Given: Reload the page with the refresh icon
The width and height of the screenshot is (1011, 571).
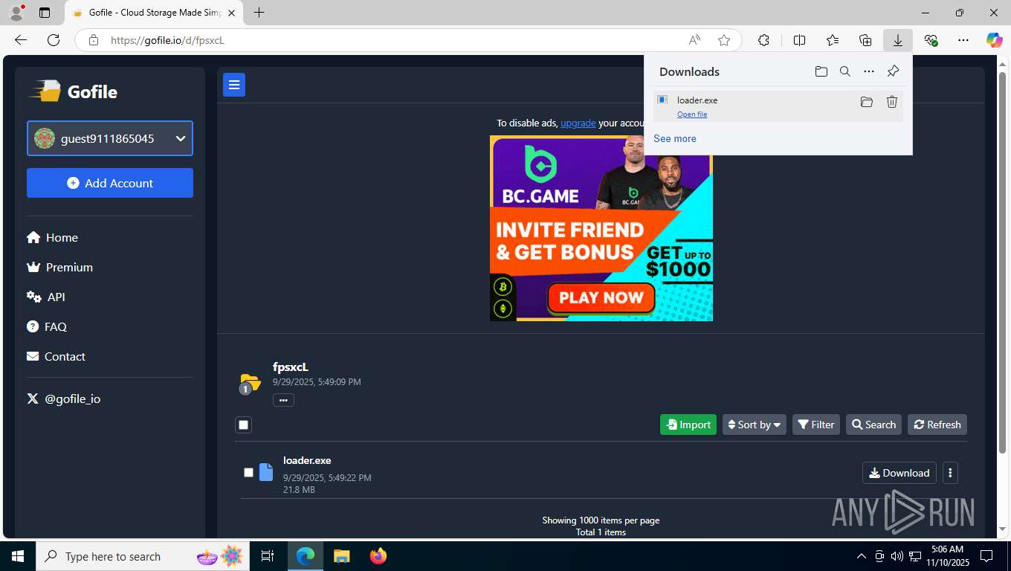Looking at the screenshot, I should tap(54, 40).
